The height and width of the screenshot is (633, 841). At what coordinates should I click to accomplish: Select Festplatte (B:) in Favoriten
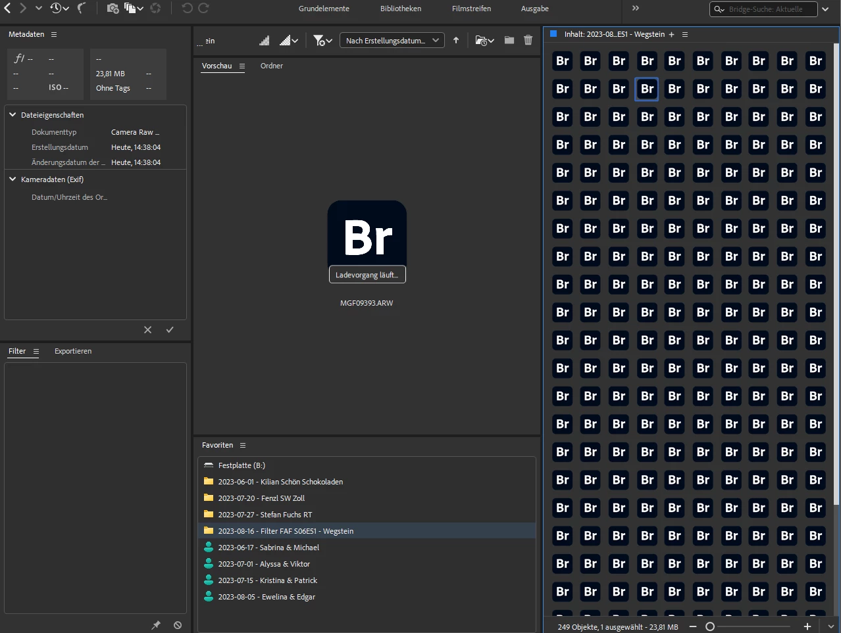click(367, 465)
